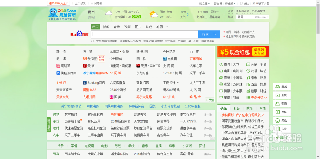
Task: Switch to 军情 news tab
Action: coord(262,108)
